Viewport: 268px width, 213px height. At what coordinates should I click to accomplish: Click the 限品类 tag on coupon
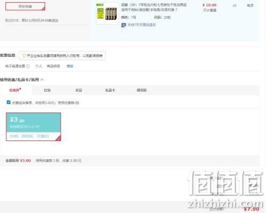pos(27,136)
